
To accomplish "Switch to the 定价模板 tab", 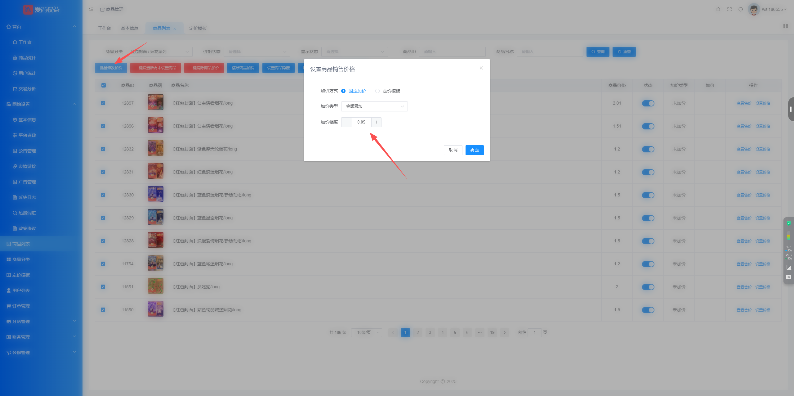I will (198, 28).
